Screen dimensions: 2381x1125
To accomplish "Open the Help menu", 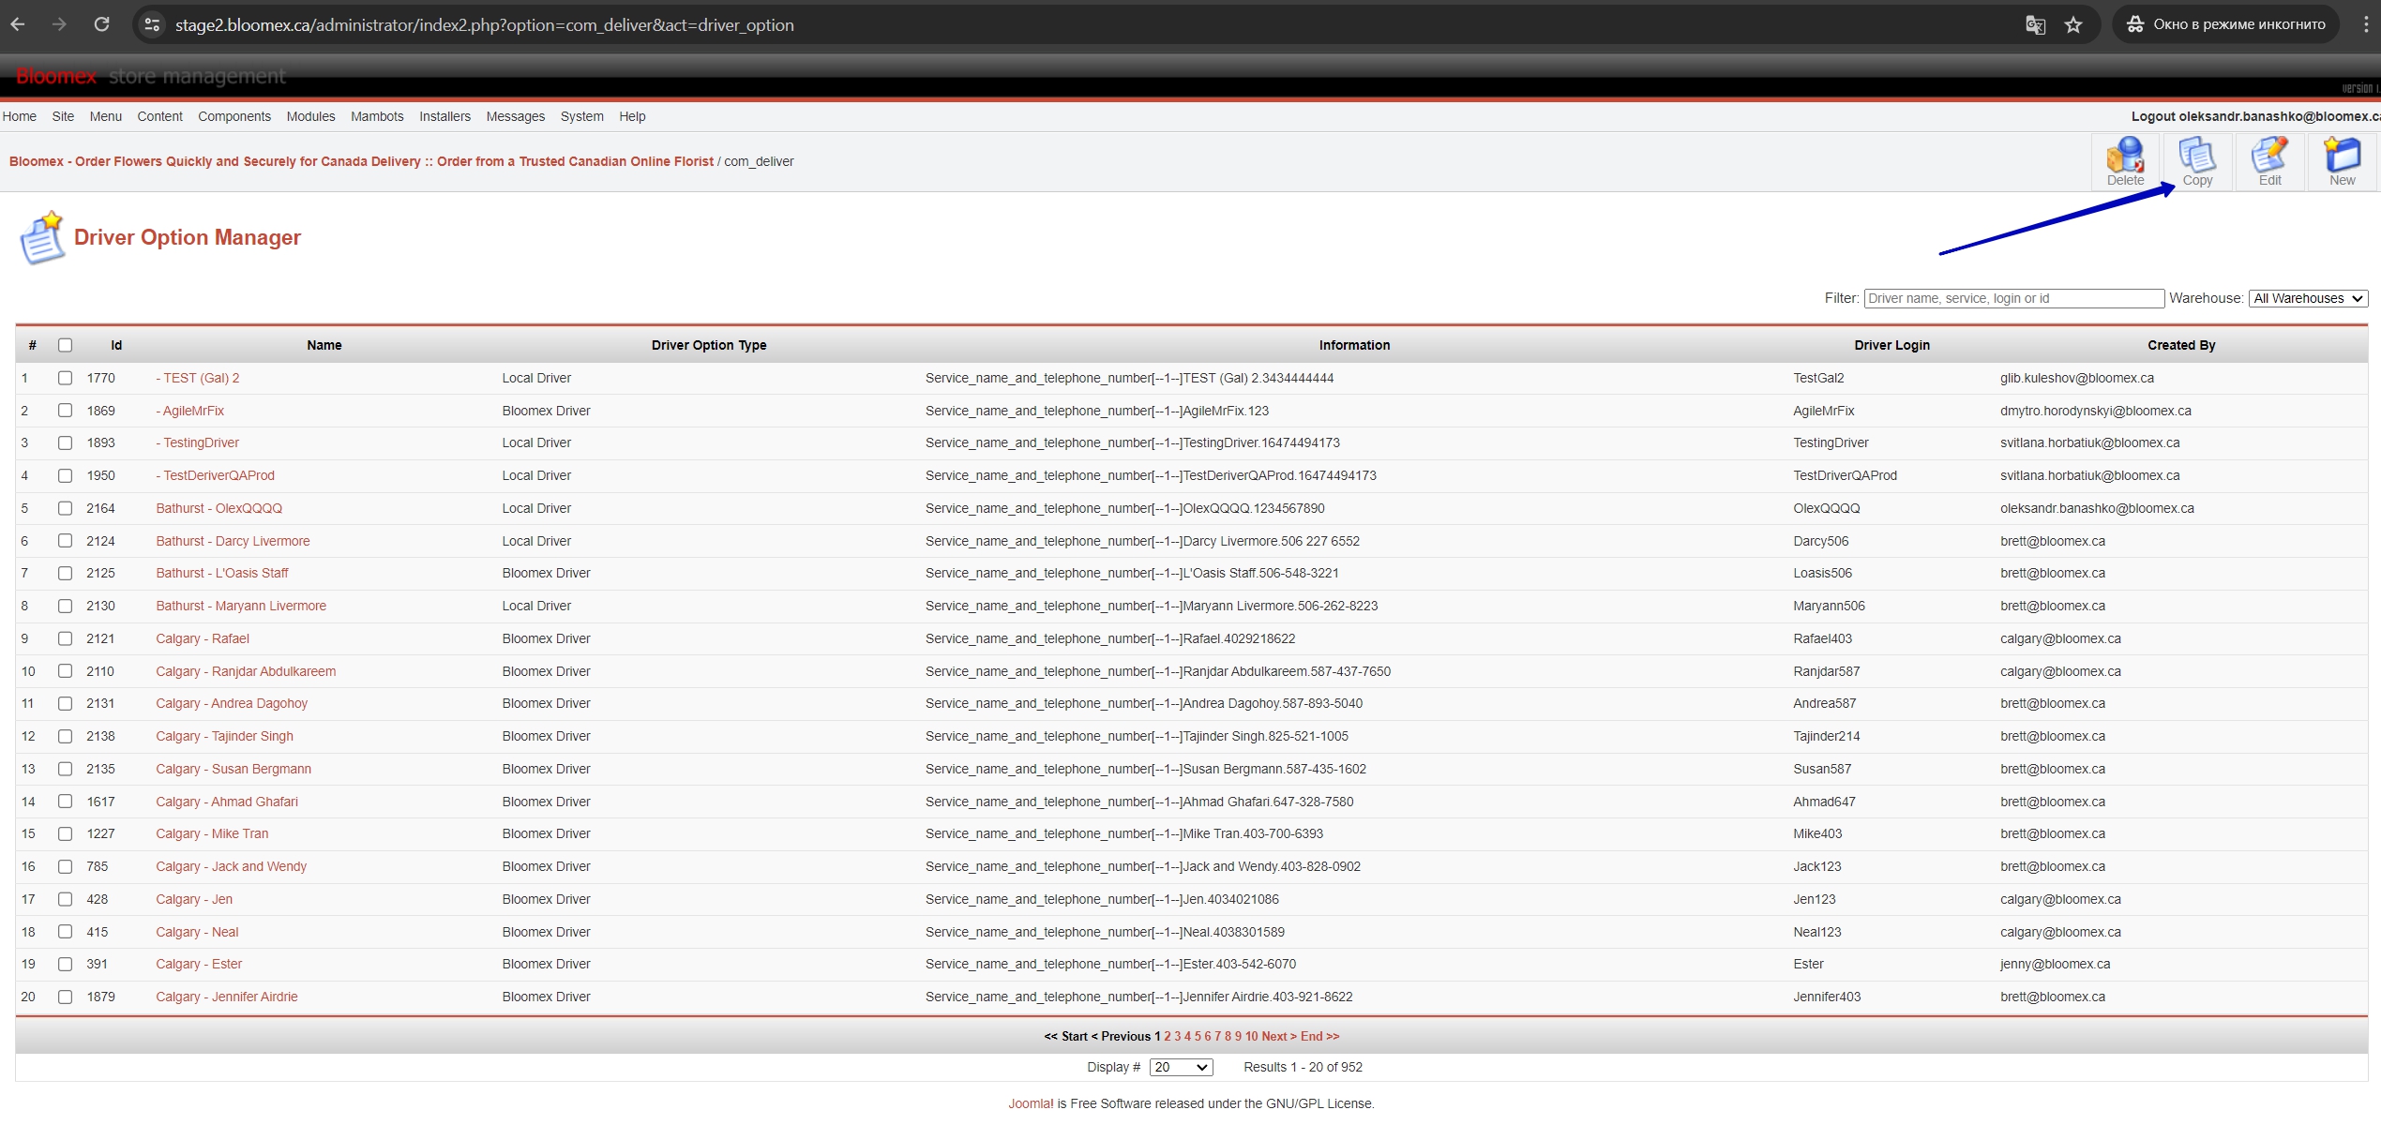I will (x=632, y=116).
